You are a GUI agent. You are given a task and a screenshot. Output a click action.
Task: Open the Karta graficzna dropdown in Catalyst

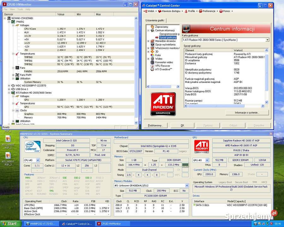[267, 40]
